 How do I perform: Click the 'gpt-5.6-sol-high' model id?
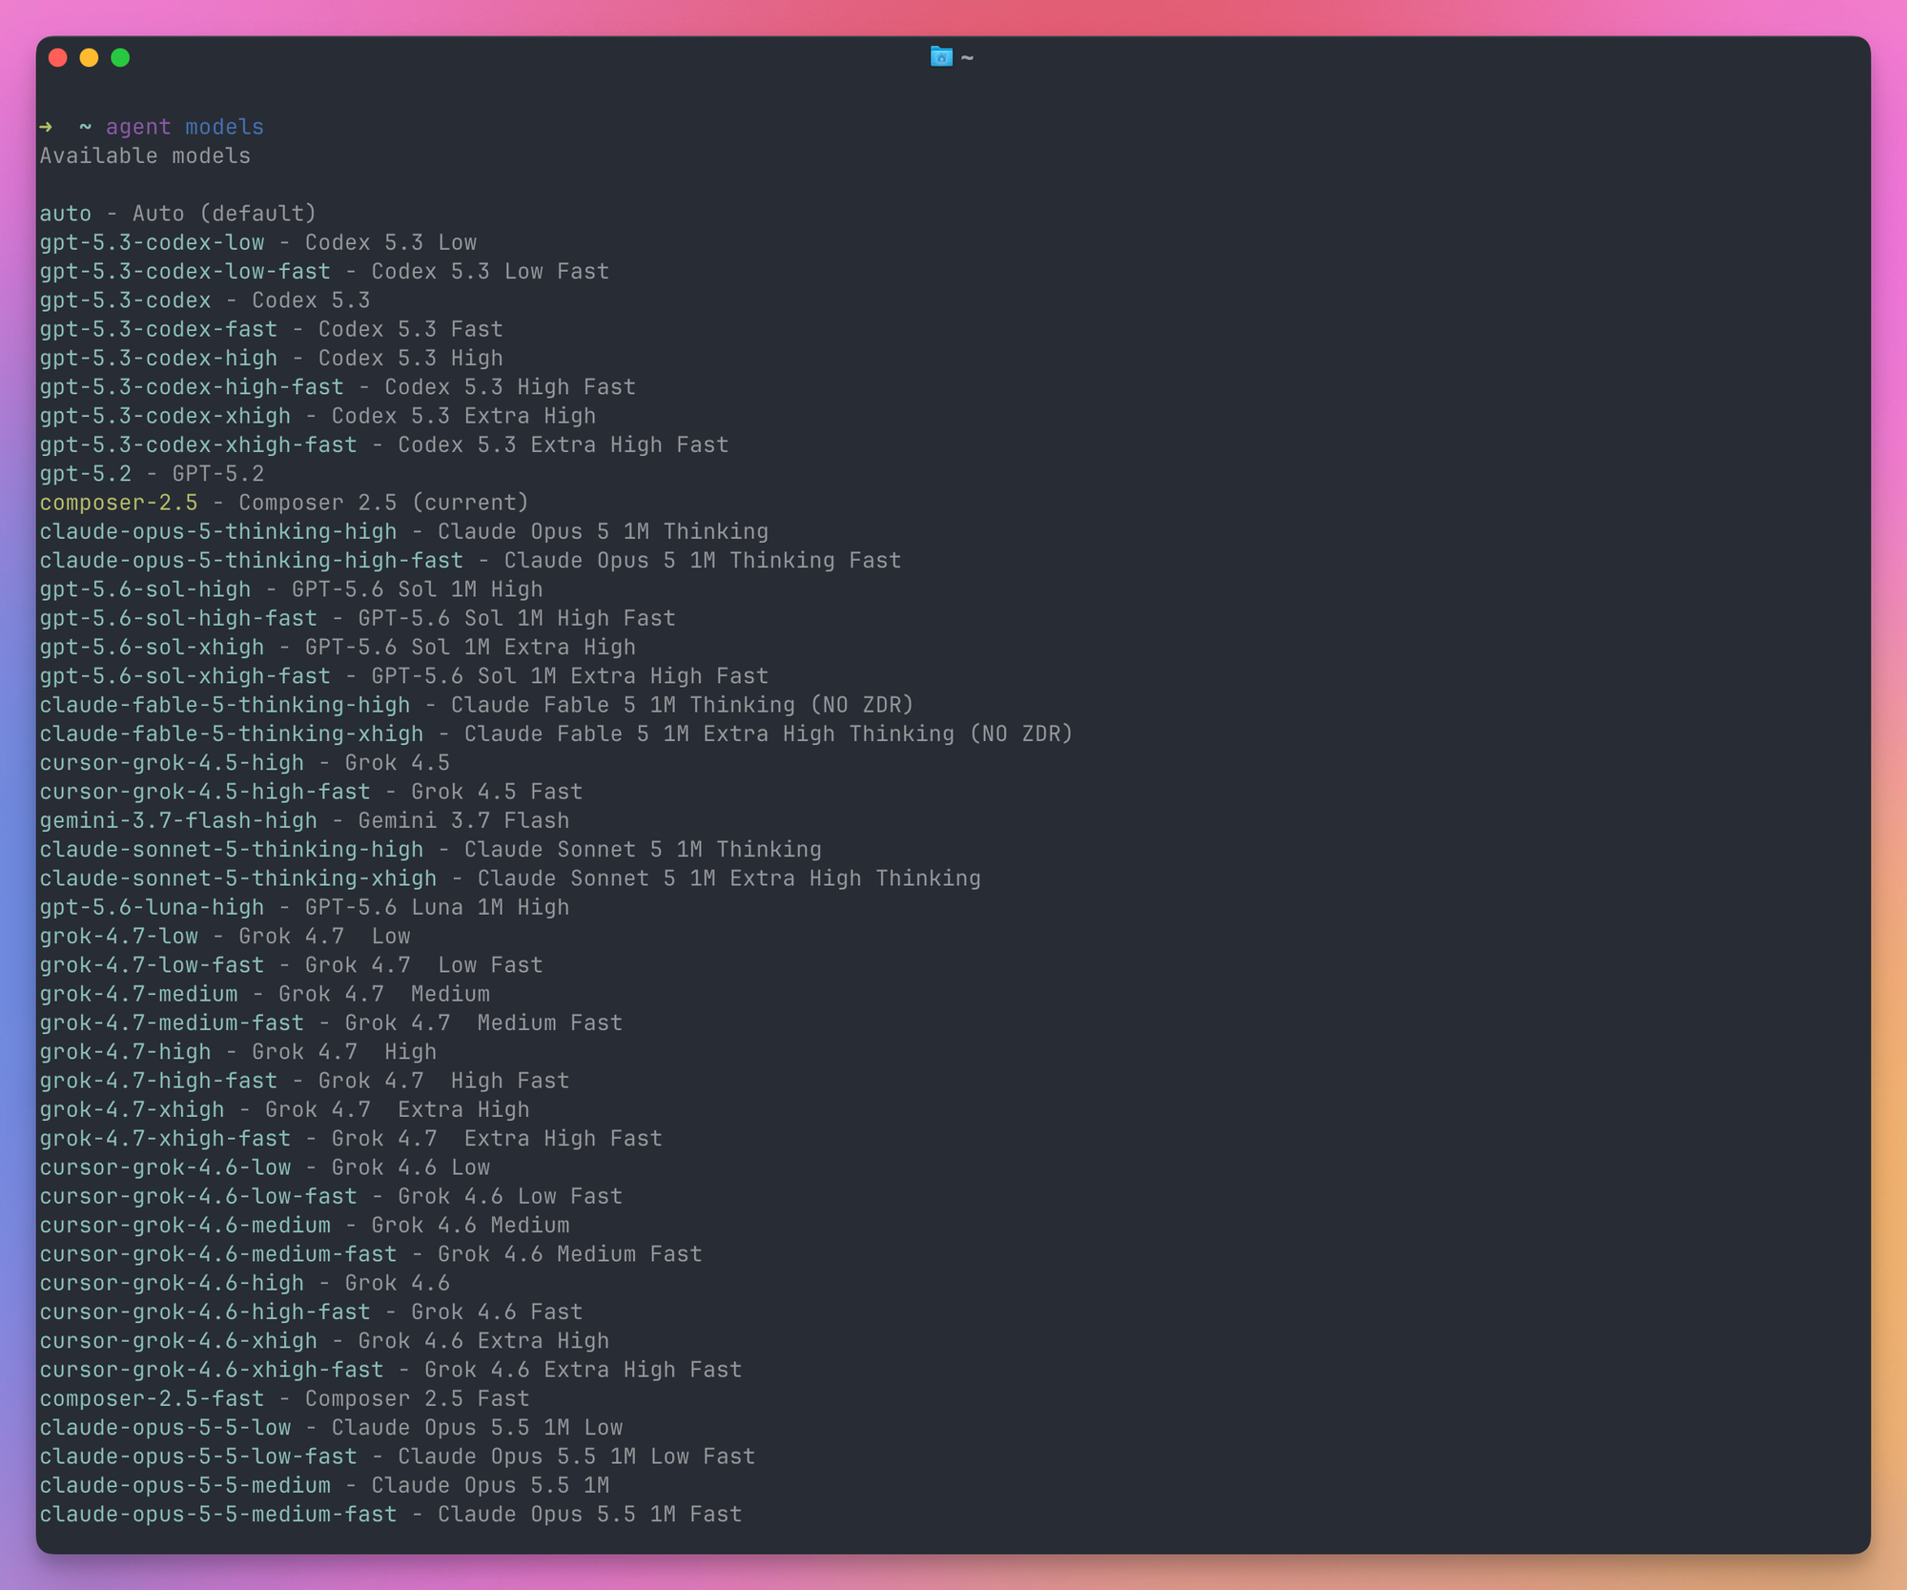(x=145, y=589)
